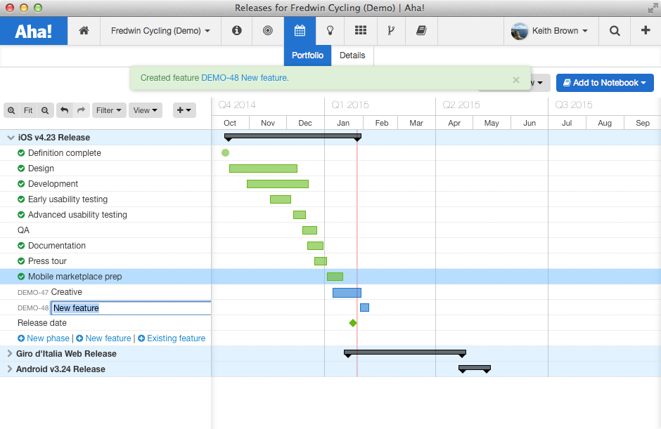Zoom out on the Gantt chart
661x429 pixels.
coord(45,110)
